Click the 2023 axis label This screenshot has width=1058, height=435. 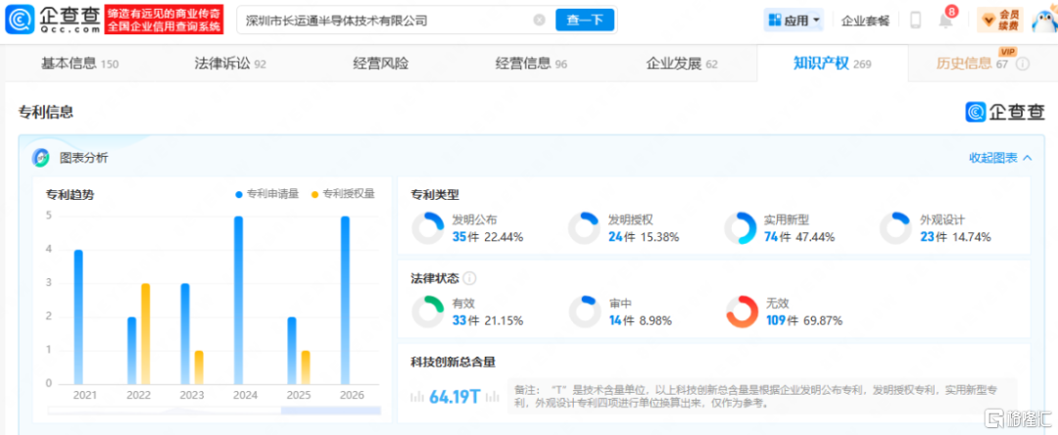tap(192, 395)
